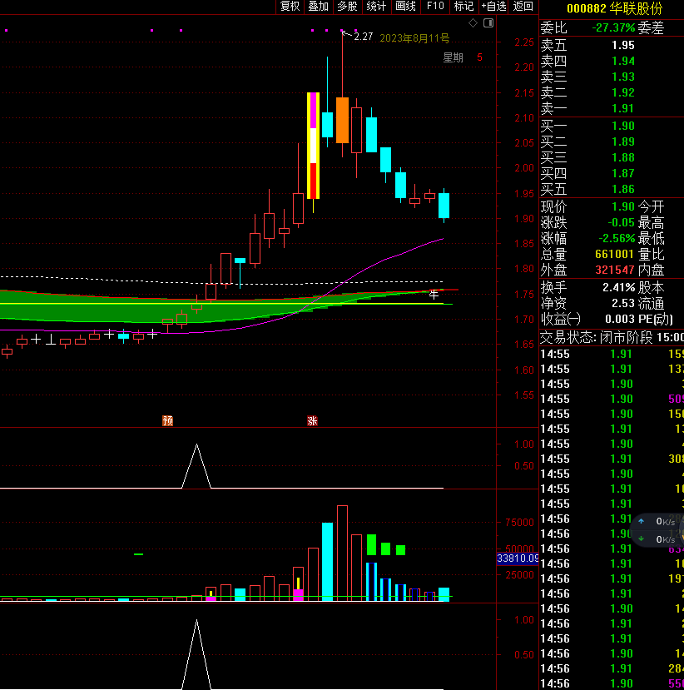The image size is (684, 690).
Task: Click the 涨跌 -0.05 value
Action: (621, 223)
